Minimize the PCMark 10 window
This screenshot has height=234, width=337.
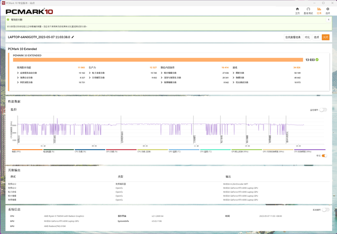pos(314,3)
